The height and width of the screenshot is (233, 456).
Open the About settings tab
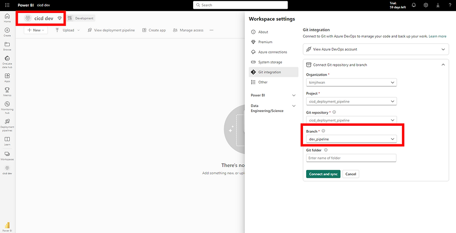click(x=274, y=32)
